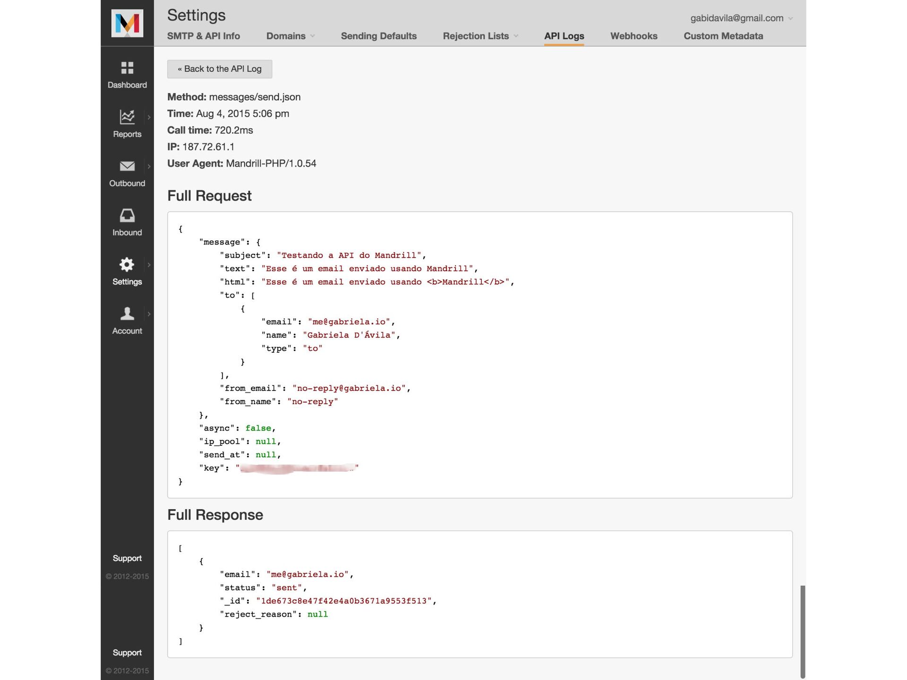
Task: Click User Agent value Mandrill-PHP/1.0.54
Action: click(271, 163)
